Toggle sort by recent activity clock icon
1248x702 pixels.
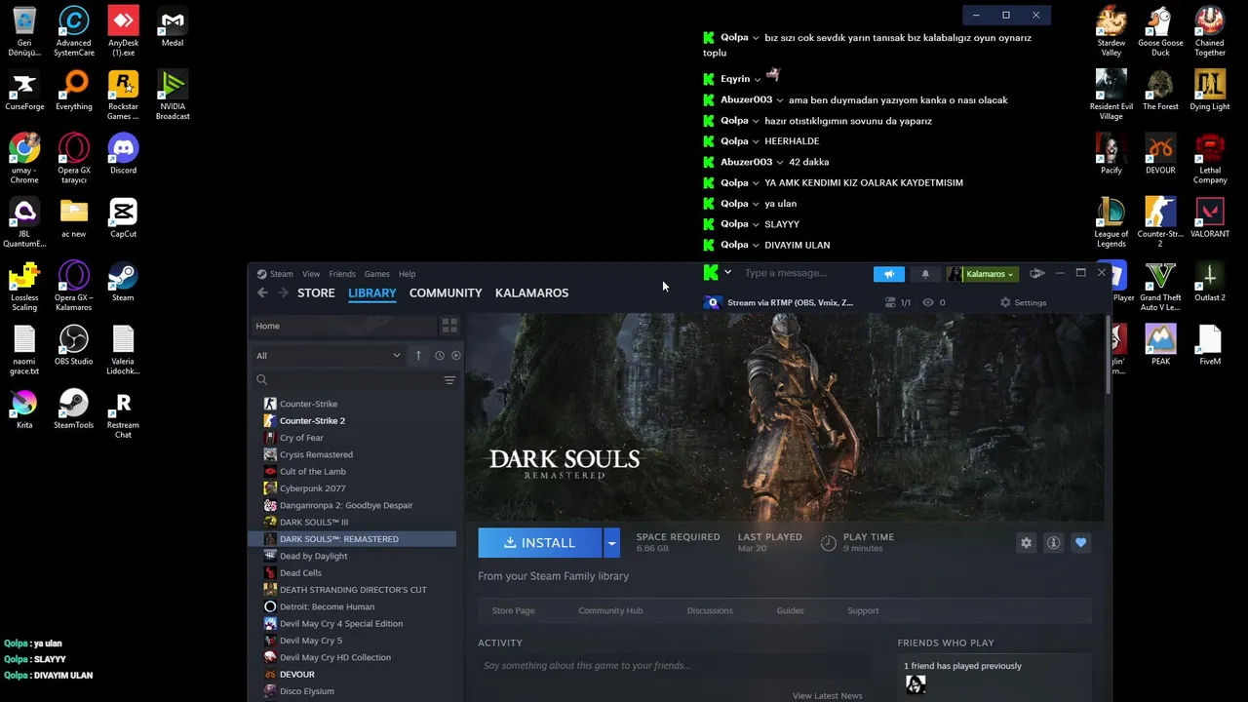[440, 356]
